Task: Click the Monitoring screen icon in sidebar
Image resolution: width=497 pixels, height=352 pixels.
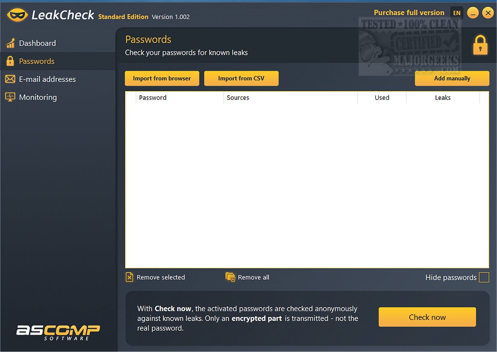Action: pyautogui.click(x=10, y=97)
